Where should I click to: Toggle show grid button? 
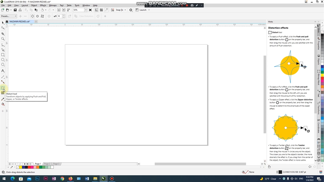click(101, 10)
